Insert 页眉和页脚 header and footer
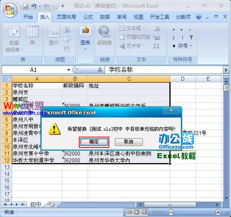 pyautogui.click(x=134, y=37)
